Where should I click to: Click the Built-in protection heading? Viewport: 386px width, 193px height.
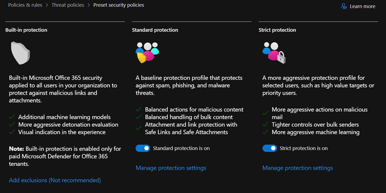tap(26, 30)
